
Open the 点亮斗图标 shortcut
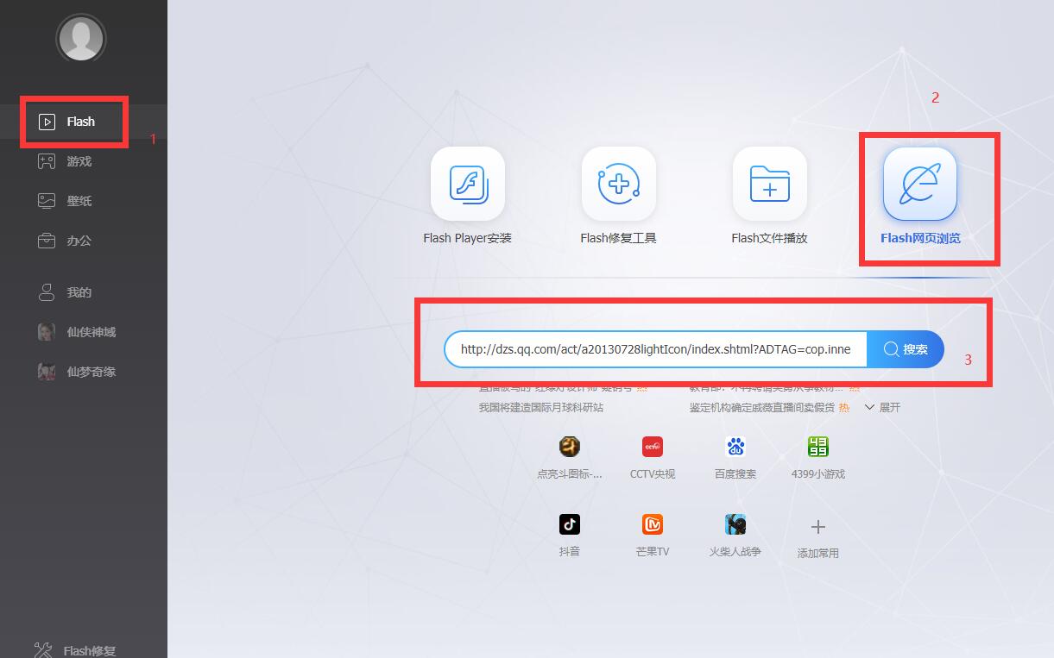pos(570,458)
